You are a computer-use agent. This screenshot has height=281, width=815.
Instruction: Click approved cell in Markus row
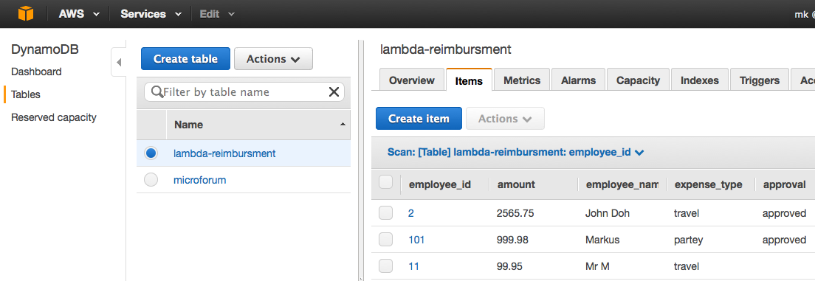784,240
